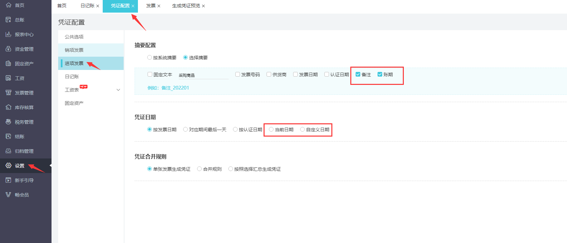Expand the 工资表 submenu chevron
Screen dimensions: 567x243
pyautogui.click(x=118, y=90)
